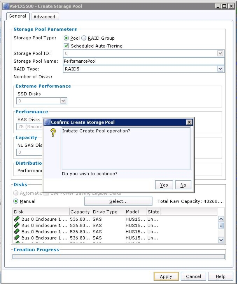Click No to cancel pool creation
The image size is (238, 285).
183,185
